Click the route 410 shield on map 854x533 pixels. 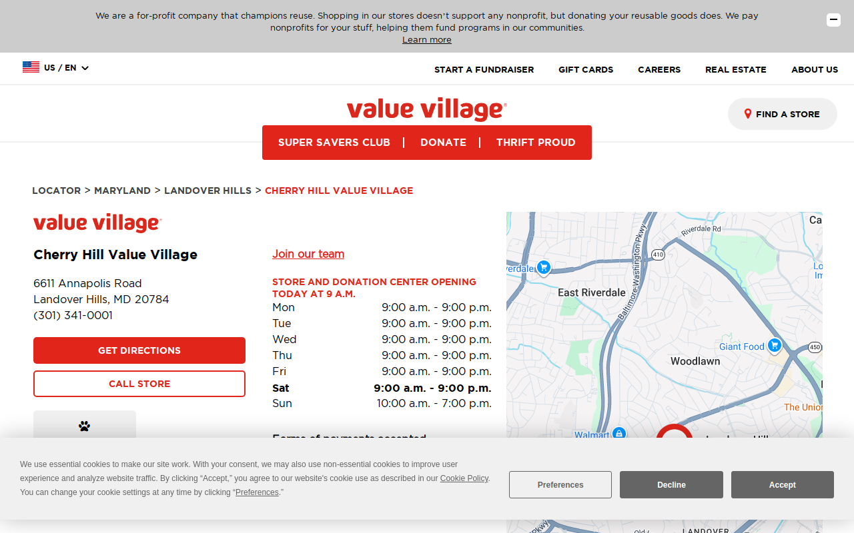[x=659, y=255]
